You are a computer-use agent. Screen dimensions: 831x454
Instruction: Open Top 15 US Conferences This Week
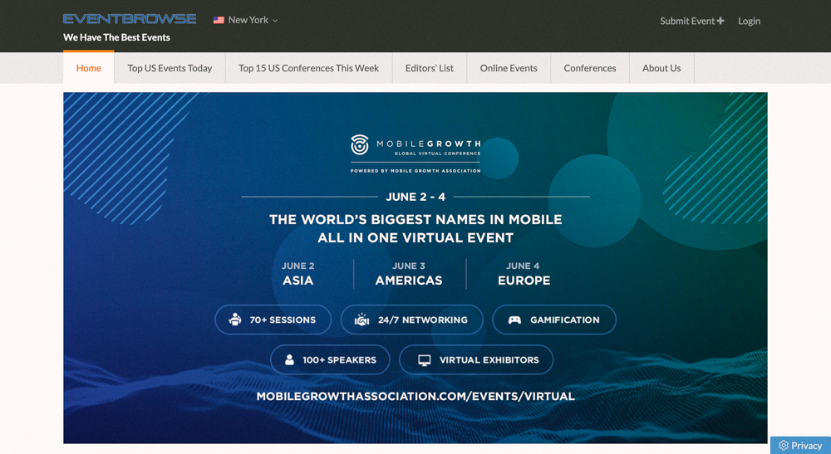tap(308, 68)
